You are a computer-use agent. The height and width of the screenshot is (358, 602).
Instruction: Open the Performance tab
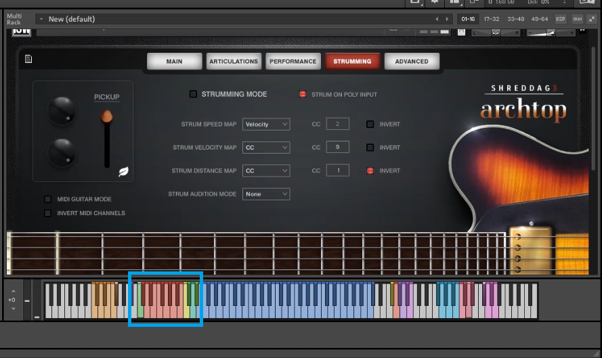tap(293, 62)
